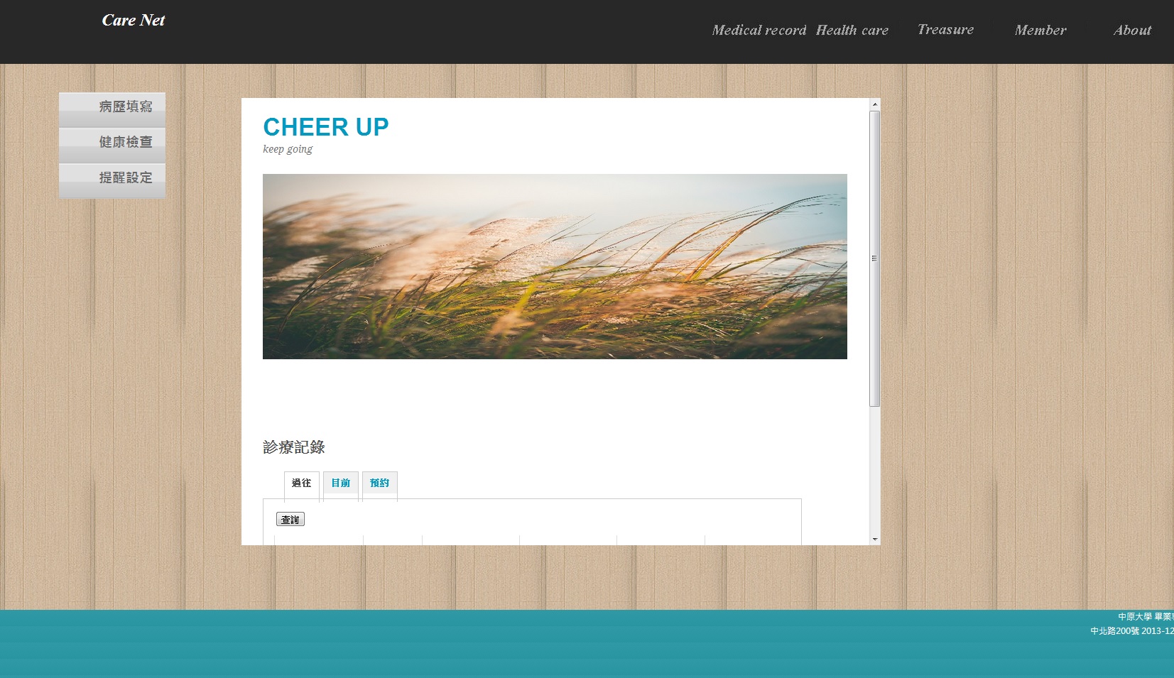
Task: Open the 預約 tab
Action: pyautogui.click(x=380, y=483)
